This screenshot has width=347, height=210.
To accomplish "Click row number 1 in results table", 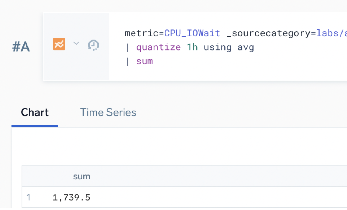I will [x=29, y=197].
